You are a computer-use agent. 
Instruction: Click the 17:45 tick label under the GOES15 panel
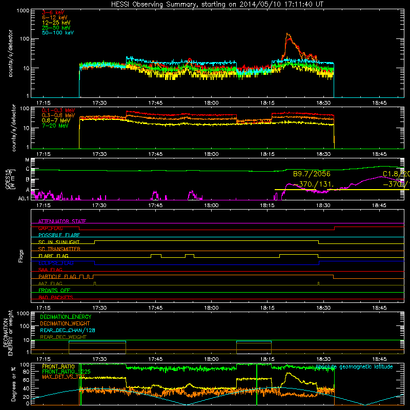point(155,206)
